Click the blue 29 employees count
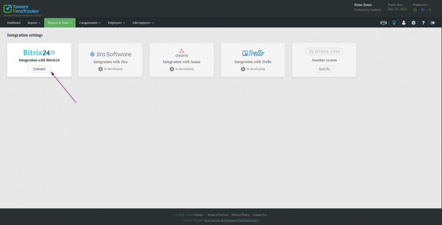442x225 pixels. [x=423, y=10]
